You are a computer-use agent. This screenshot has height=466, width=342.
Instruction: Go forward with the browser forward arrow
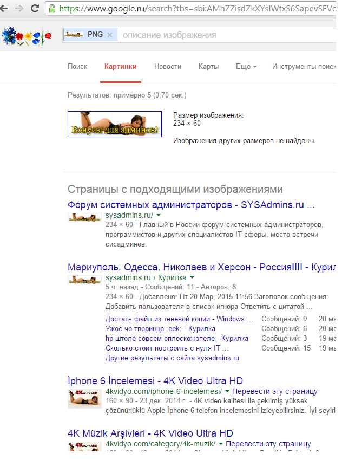pyautogui.click(x=19, y=8)
